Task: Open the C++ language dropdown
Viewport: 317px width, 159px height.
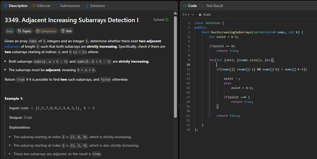Action: coord(188,15)
